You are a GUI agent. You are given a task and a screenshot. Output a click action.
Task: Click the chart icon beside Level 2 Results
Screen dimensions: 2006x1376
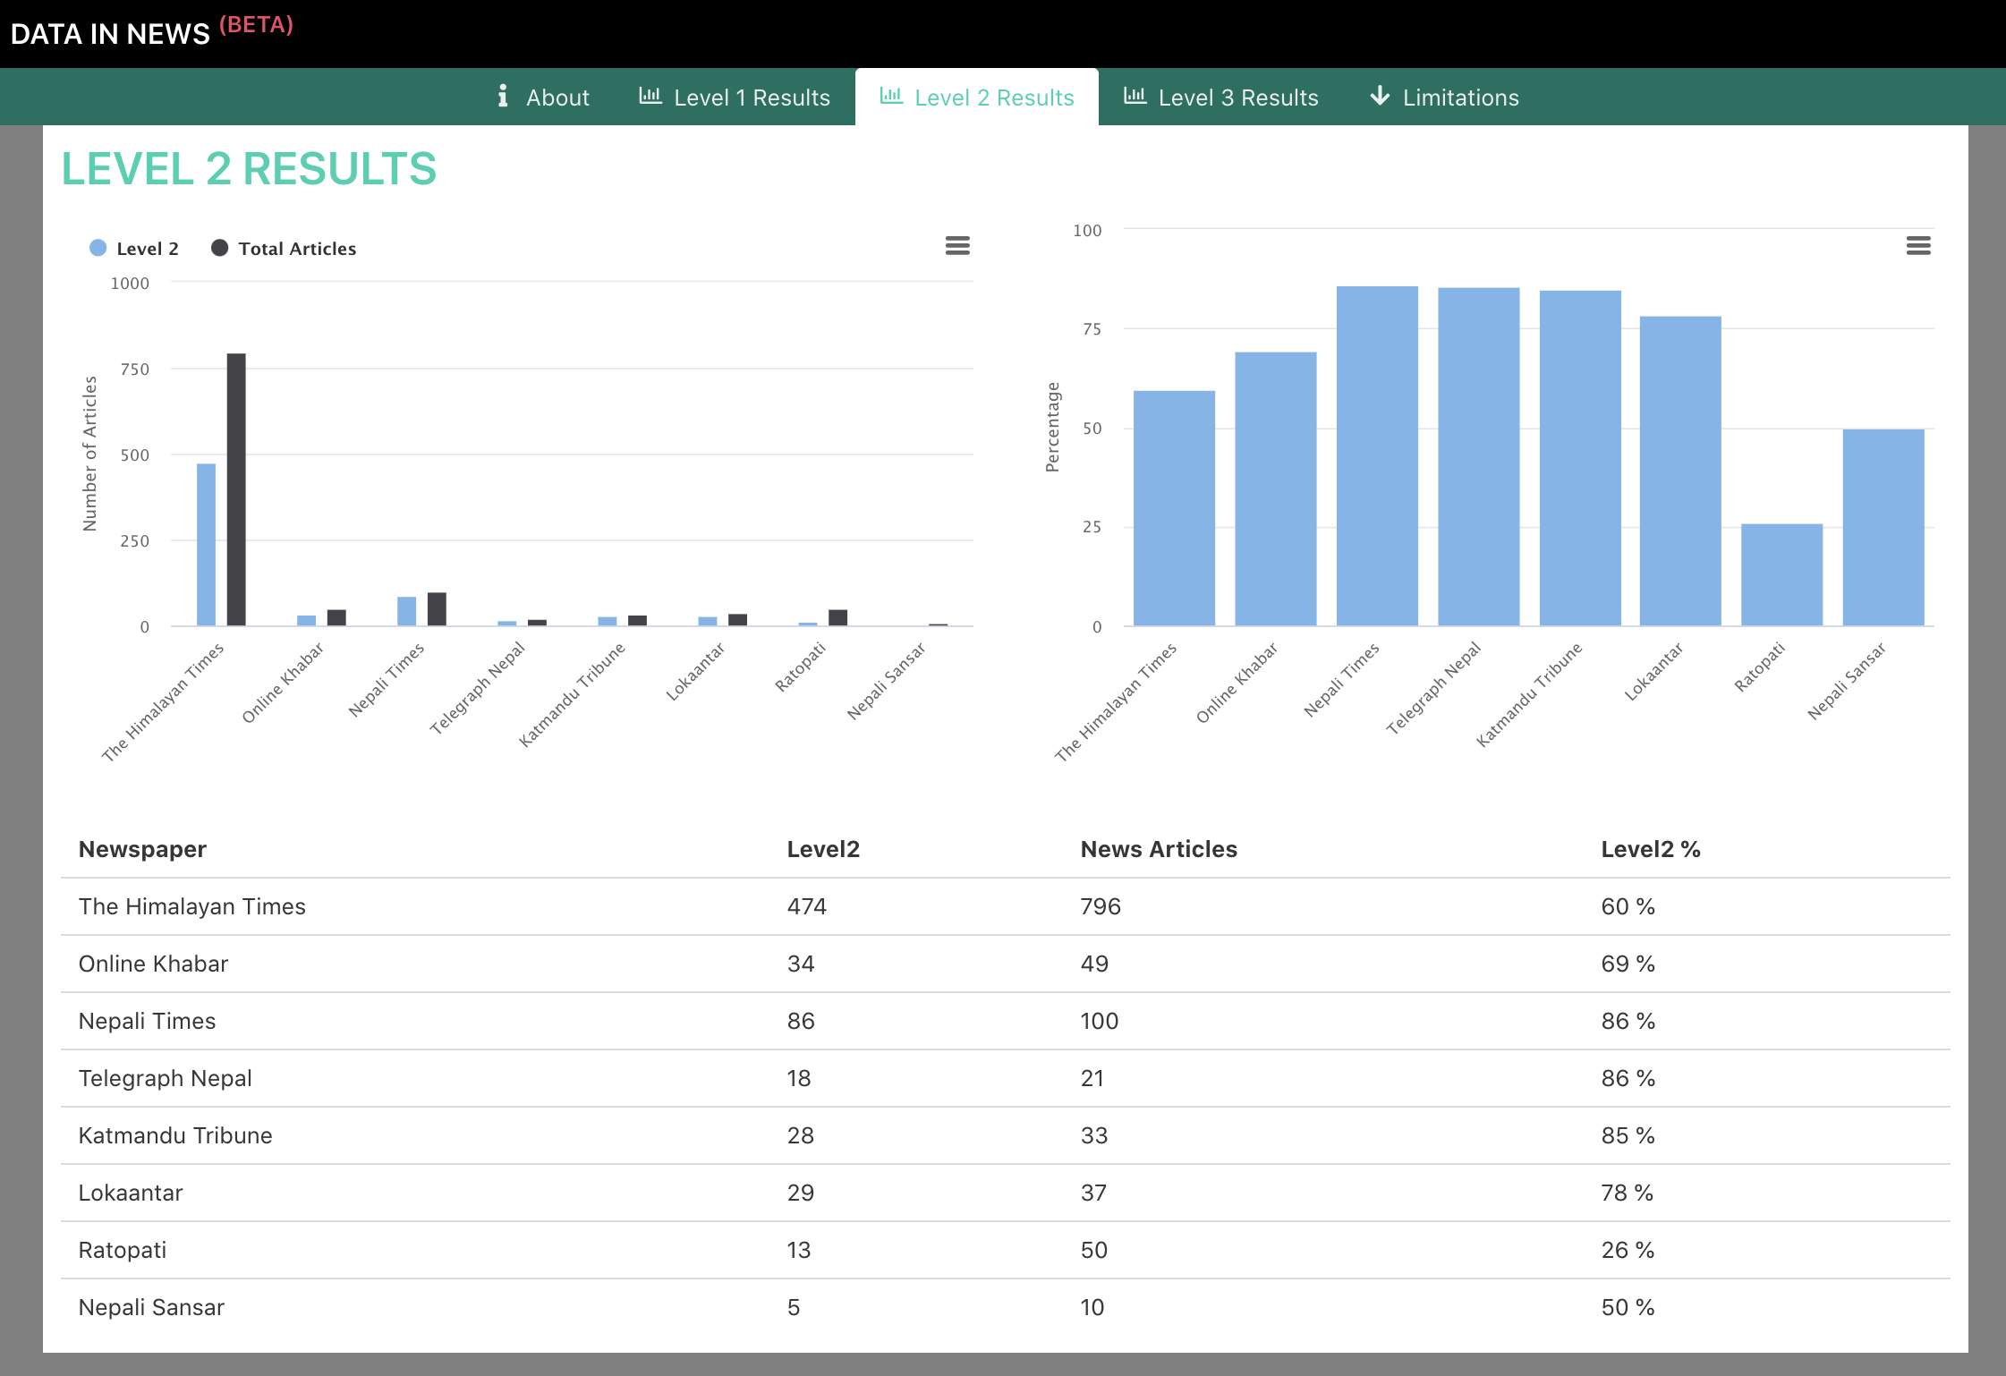tap(891, 96)
